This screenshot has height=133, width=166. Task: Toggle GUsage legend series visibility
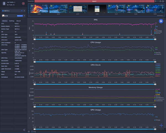[158, 120]
